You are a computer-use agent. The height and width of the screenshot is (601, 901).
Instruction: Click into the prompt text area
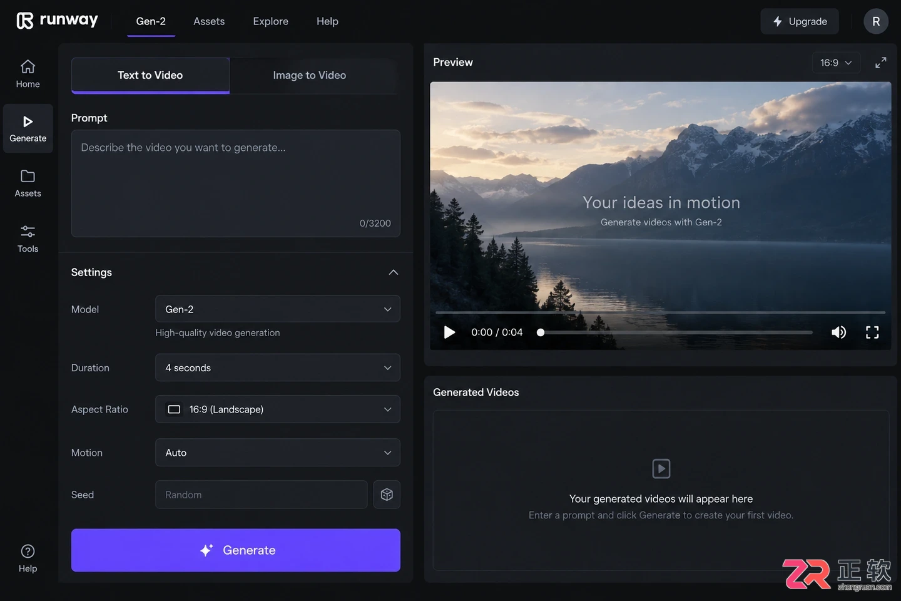point(236,183)
